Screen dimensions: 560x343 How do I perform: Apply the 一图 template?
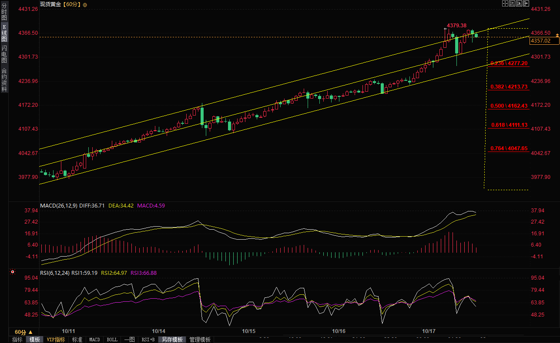(129, 340)
